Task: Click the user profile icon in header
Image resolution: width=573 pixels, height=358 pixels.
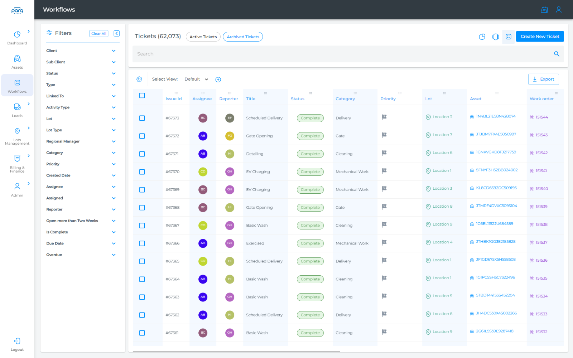Action: (558, 10)
